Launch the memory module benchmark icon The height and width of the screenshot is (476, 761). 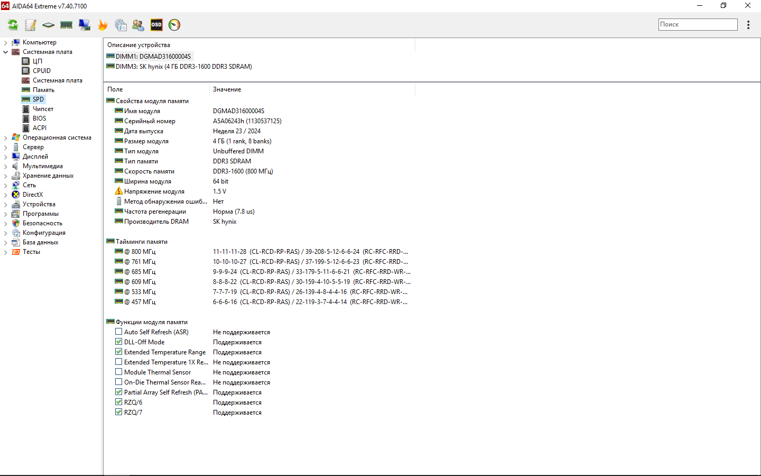click(67, 25)
